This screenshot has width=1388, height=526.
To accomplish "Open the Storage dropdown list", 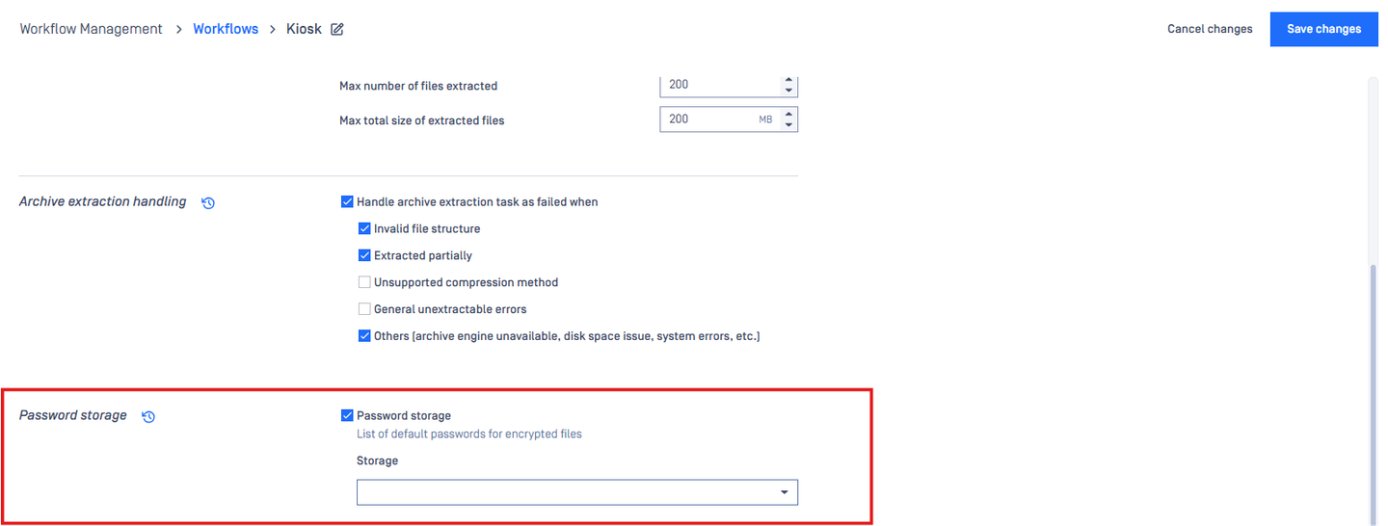I will pyautogui.click(x=577, y=492).
